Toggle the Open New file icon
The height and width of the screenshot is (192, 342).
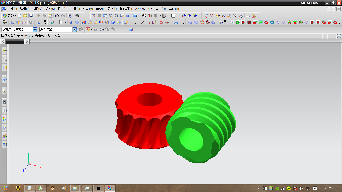20,16
